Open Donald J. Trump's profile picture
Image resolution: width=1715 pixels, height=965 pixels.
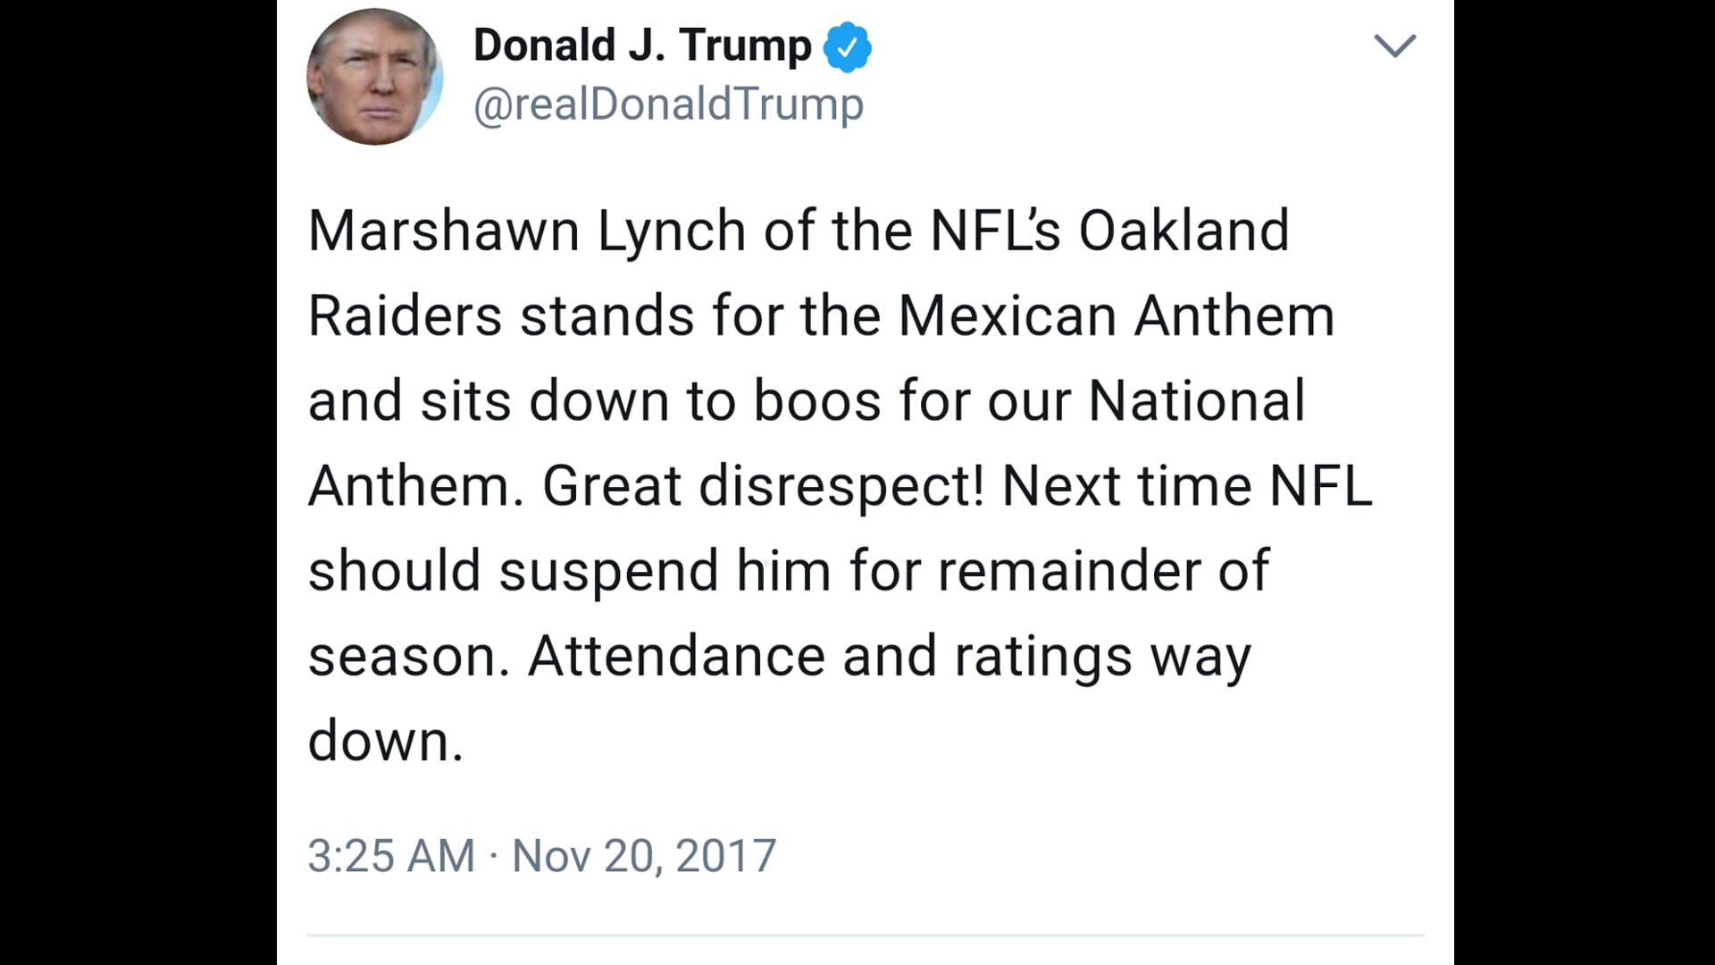click(374, 78)
